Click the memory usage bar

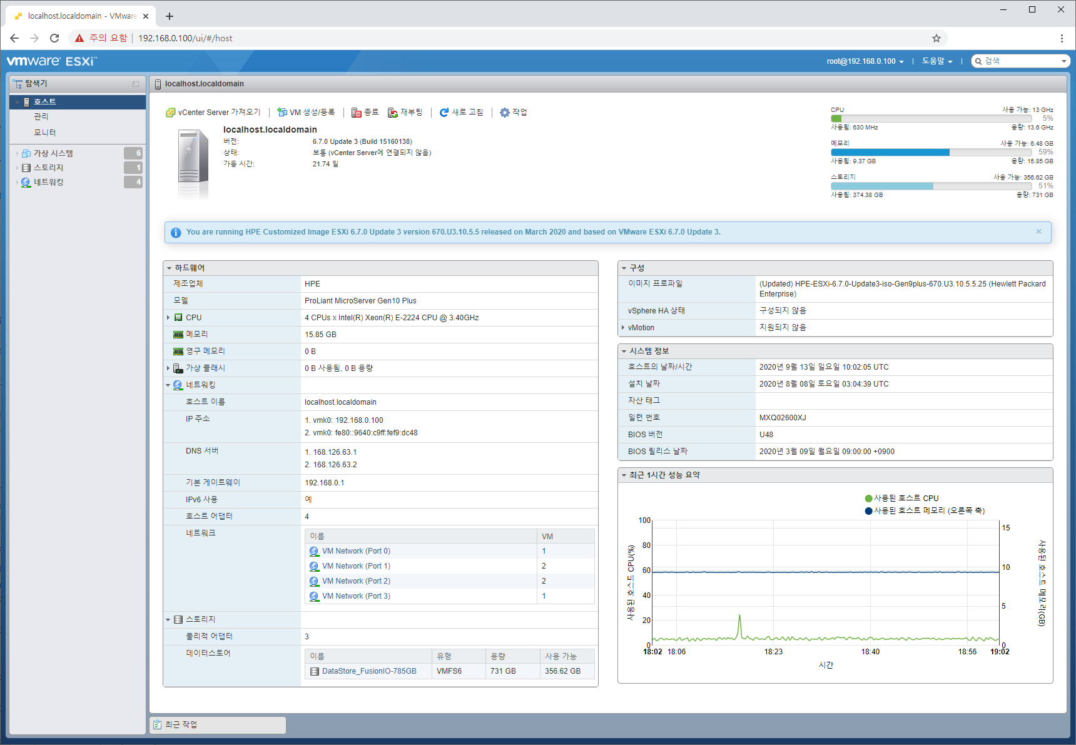(x=931, y=153)
